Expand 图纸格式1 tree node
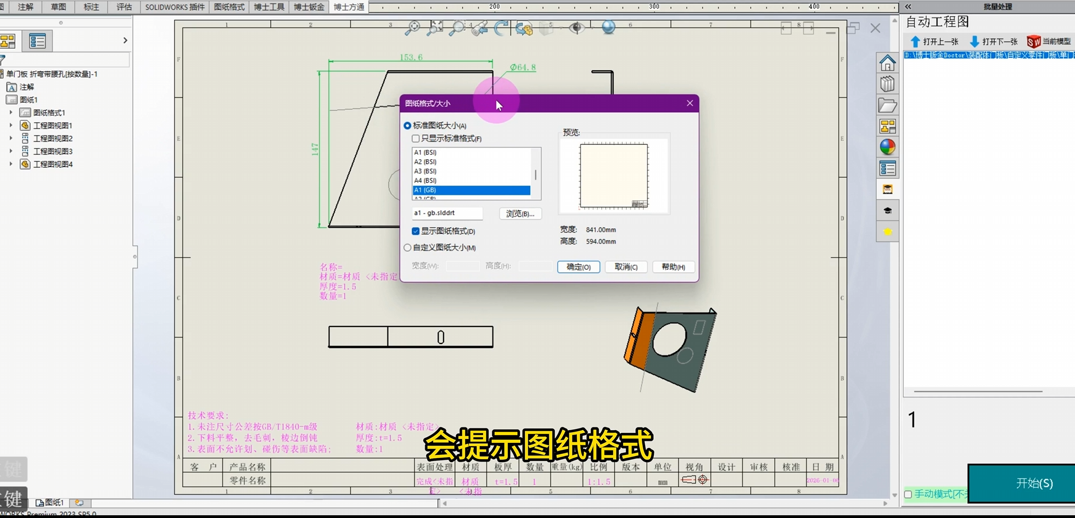The image size is (1075, 518). (10, 112)
